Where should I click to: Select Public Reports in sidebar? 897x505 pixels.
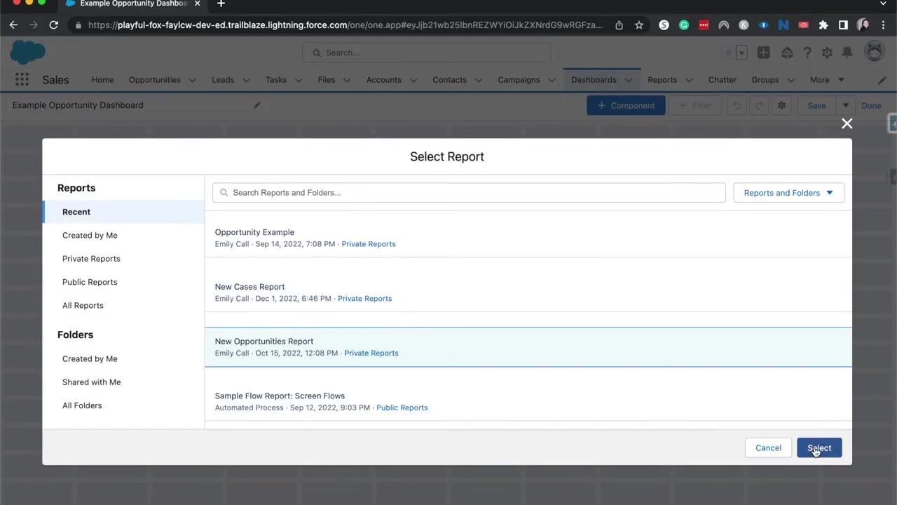point(90,282)
